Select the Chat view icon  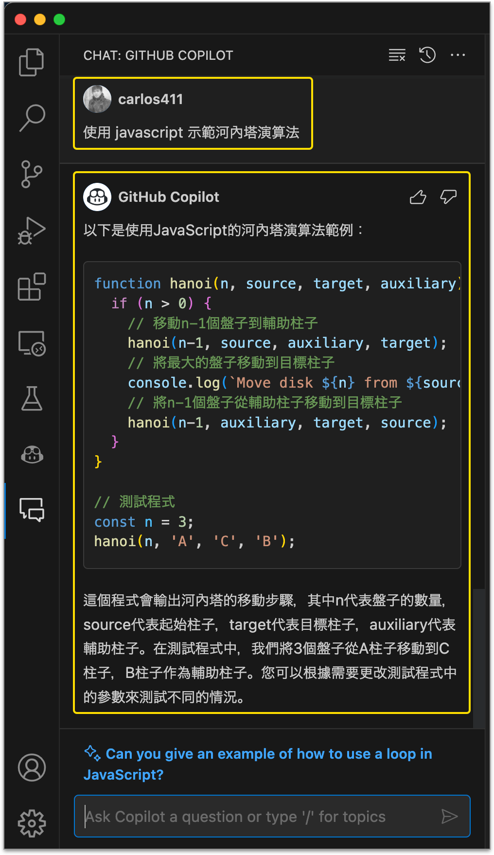(x=32, y=510)
